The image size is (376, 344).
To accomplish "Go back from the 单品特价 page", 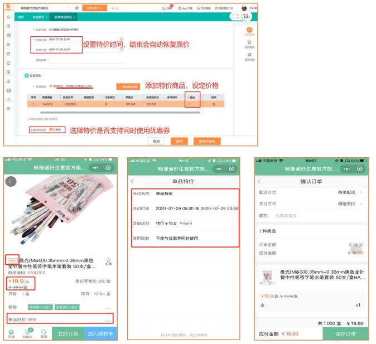I will [x=133, y=181].
